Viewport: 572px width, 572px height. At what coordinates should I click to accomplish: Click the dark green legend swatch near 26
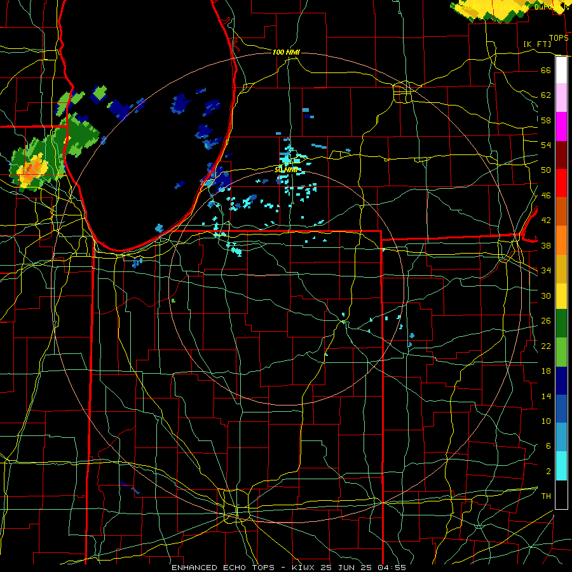[561, 323]
